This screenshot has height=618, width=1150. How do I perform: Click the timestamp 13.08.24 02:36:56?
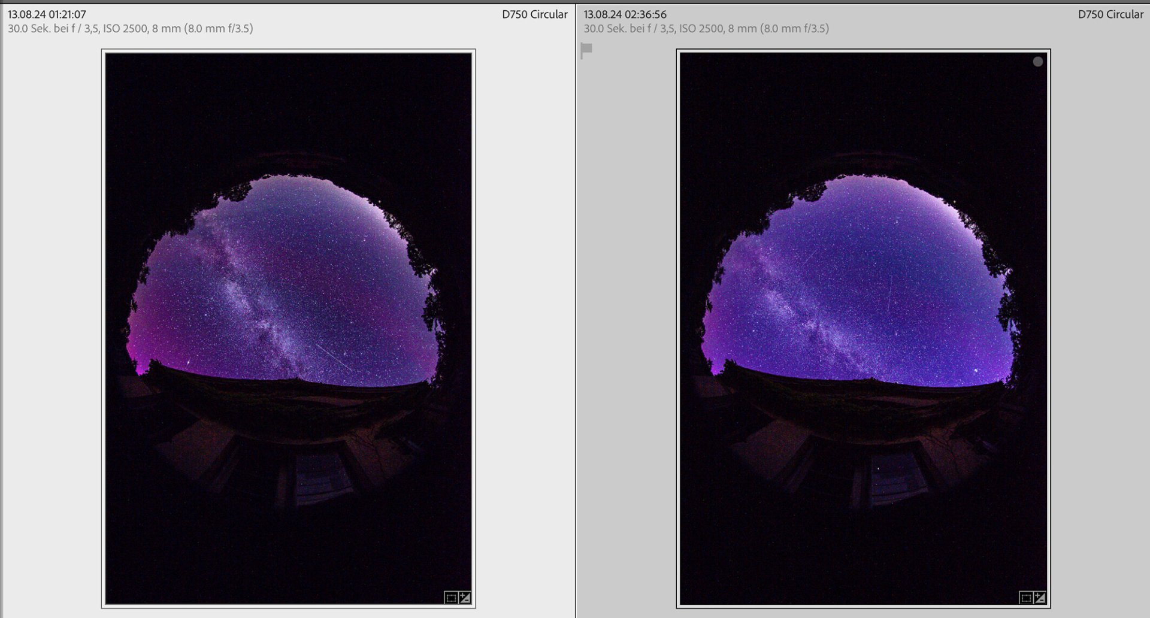tap(625, 14)
